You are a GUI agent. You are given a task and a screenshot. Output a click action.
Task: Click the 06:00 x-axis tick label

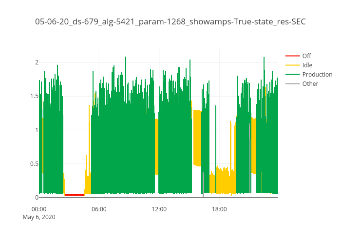pyautogui.click(x=99, y=209)
